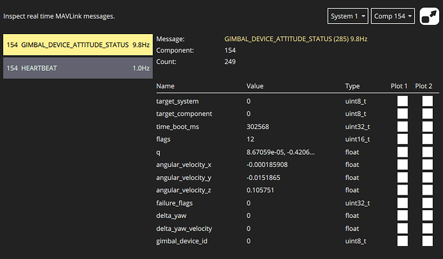Pop out the MAVLink inspector window
Image resolution: width=443 pixels, height=259 pixels.
(429, 17)
